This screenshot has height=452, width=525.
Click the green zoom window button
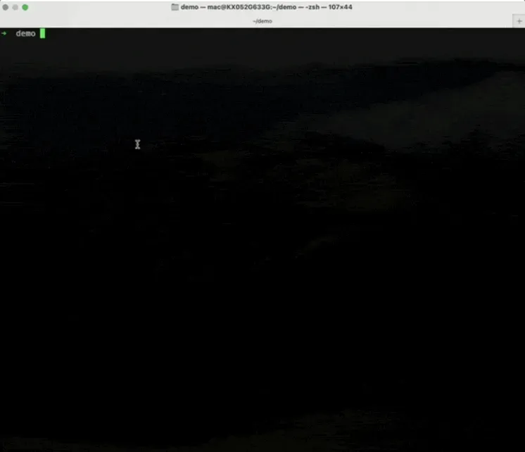click(x=25, y=7)
